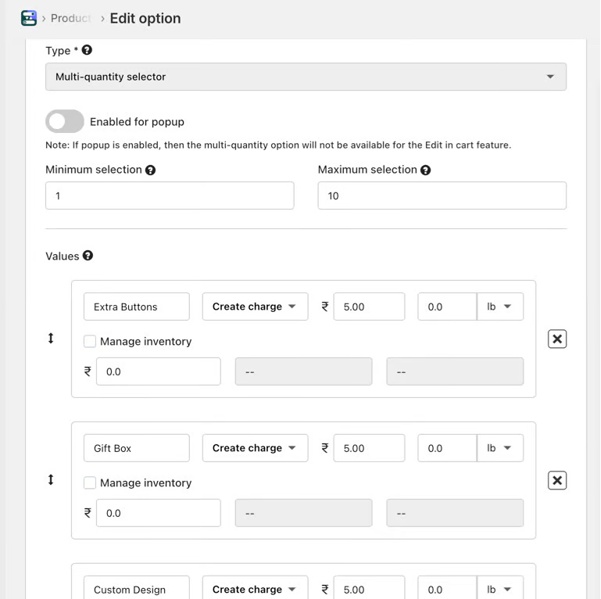Open help tooltip next to Type label
Viewport: 601px width, 599px height.
[87, 50]
